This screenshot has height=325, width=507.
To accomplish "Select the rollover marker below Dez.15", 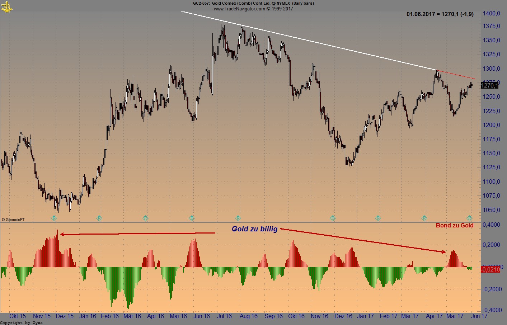I will (x=54, y=218).
